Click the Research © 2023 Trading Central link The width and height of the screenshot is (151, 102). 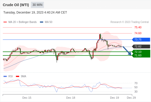tap(130, 22)
